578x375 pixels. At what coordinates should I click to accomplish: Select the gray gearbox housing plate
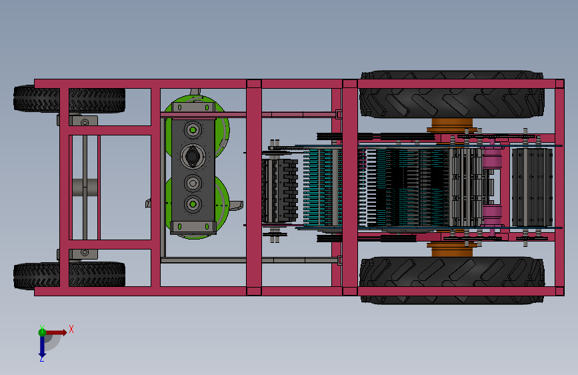[193, 169]
